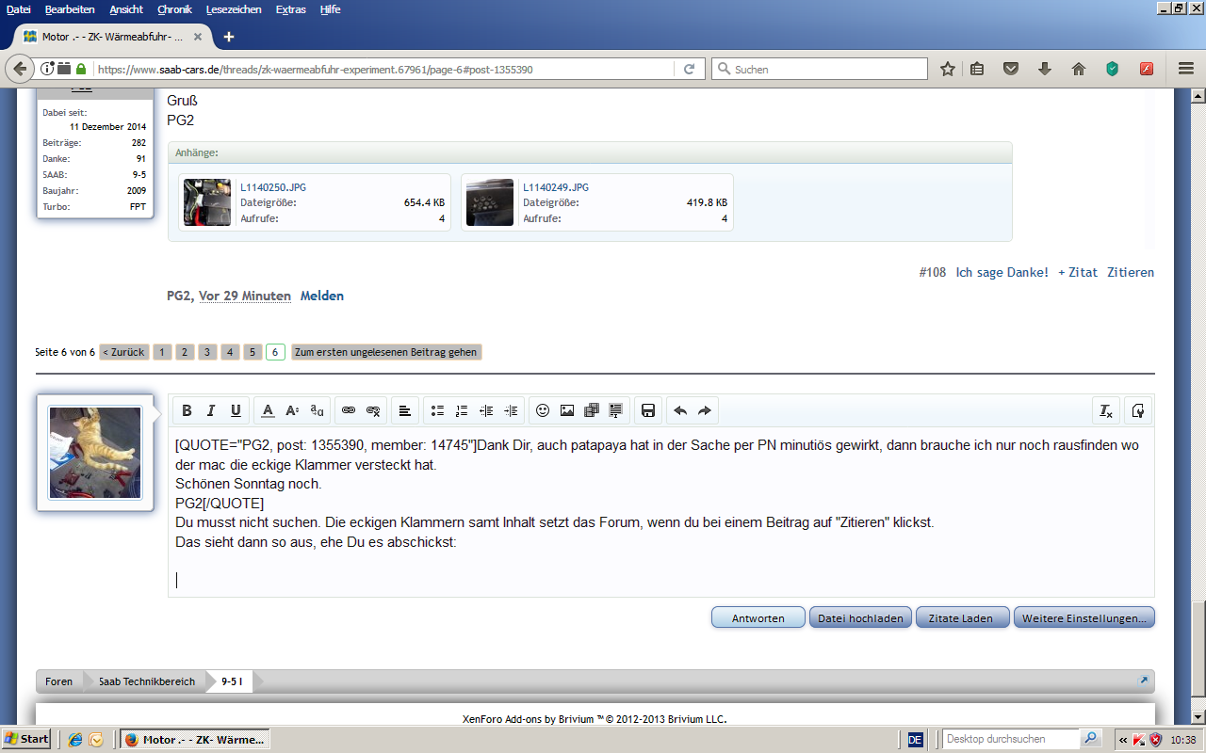Toggle underline formatting in the editor

(236, 410)
